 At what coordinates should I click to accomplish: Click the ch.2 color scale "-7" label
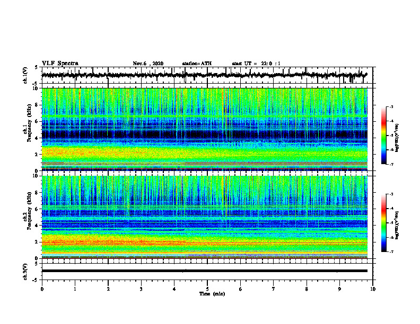click(x=391, y=252)
